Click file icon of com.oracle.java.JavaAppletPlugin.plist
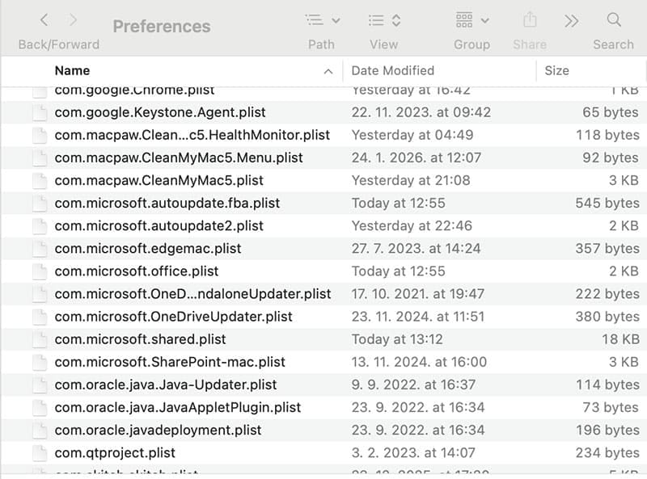Image resolution: width=647 pixels, height=479 pixels. tap(40, 407)
